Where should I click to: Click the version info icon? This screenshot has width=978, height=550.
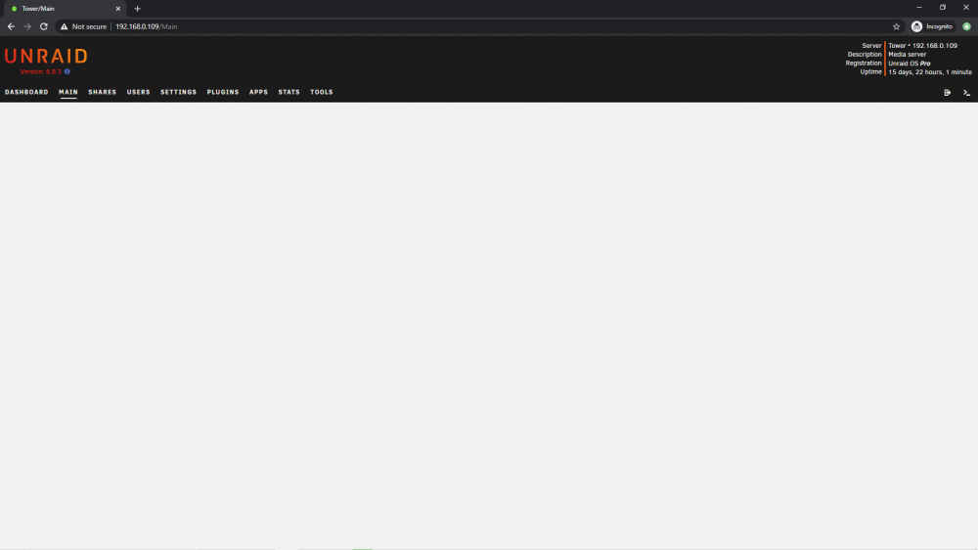coord(67,71)
